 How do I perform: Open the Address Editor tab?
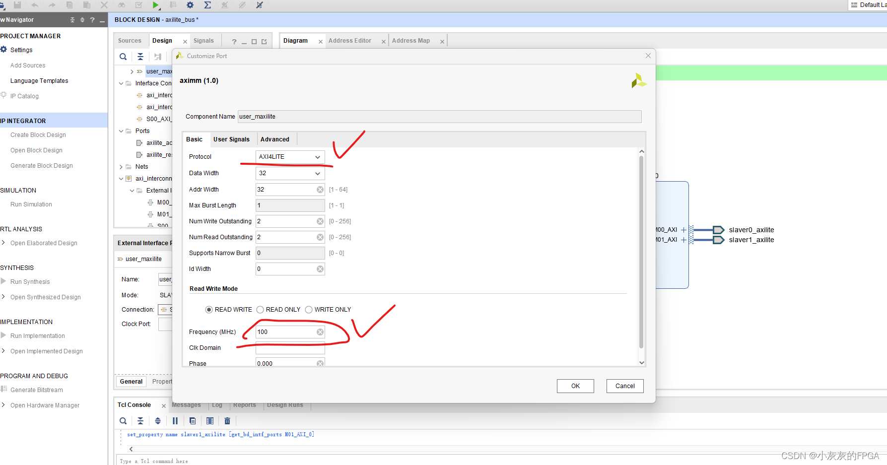pos(350,41)
